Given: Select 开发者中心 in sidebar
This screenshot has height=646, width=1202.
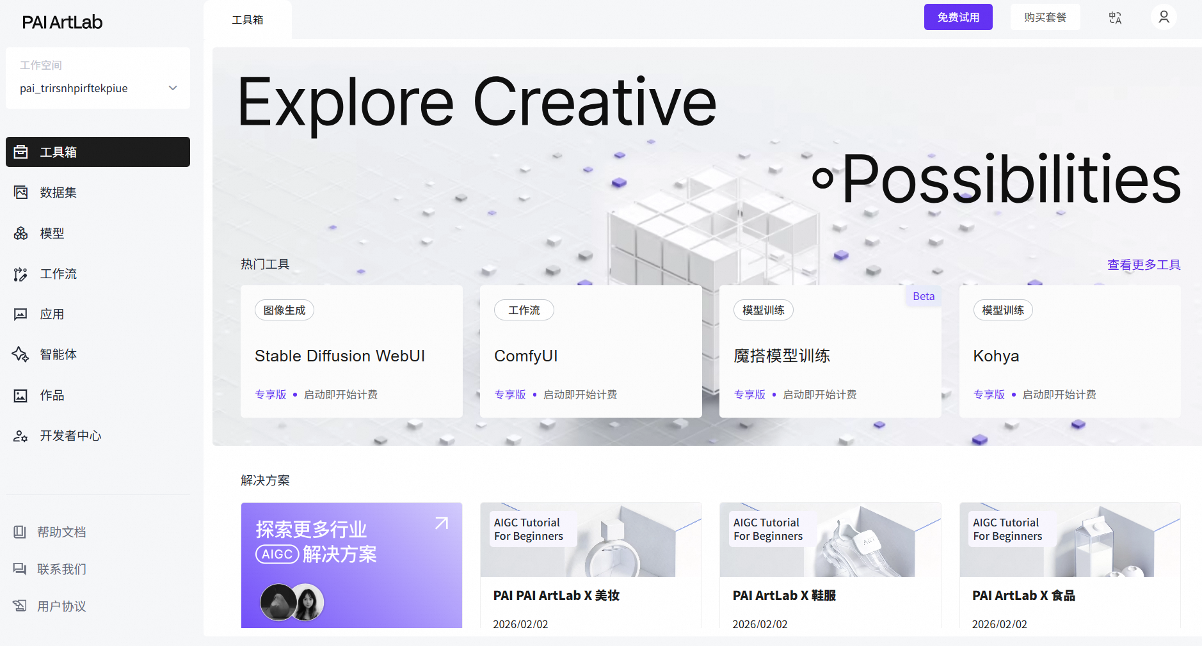Looking at the screenshot, I should click(x=98, y=436).
